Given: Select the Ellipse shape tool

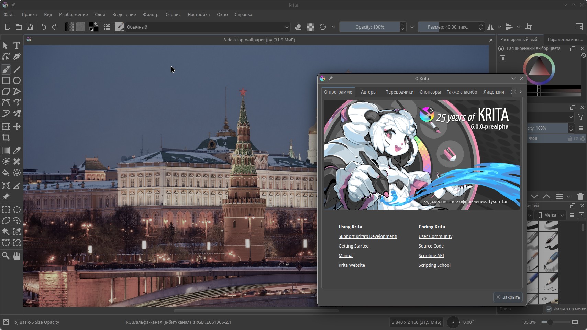Looking at the screenshot, I should click(16, 80).
